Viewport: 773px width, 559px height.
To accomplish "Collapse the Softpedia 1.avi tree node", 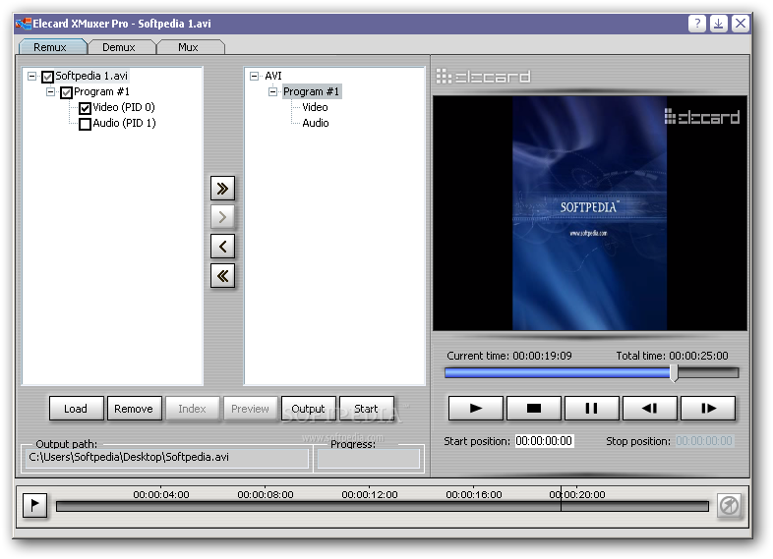I will pos(32,76).
